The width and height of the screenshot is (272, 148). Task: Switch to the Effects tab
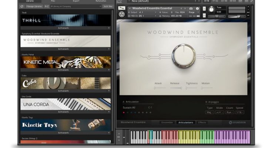pyautogui.click(x=202, y=122)
